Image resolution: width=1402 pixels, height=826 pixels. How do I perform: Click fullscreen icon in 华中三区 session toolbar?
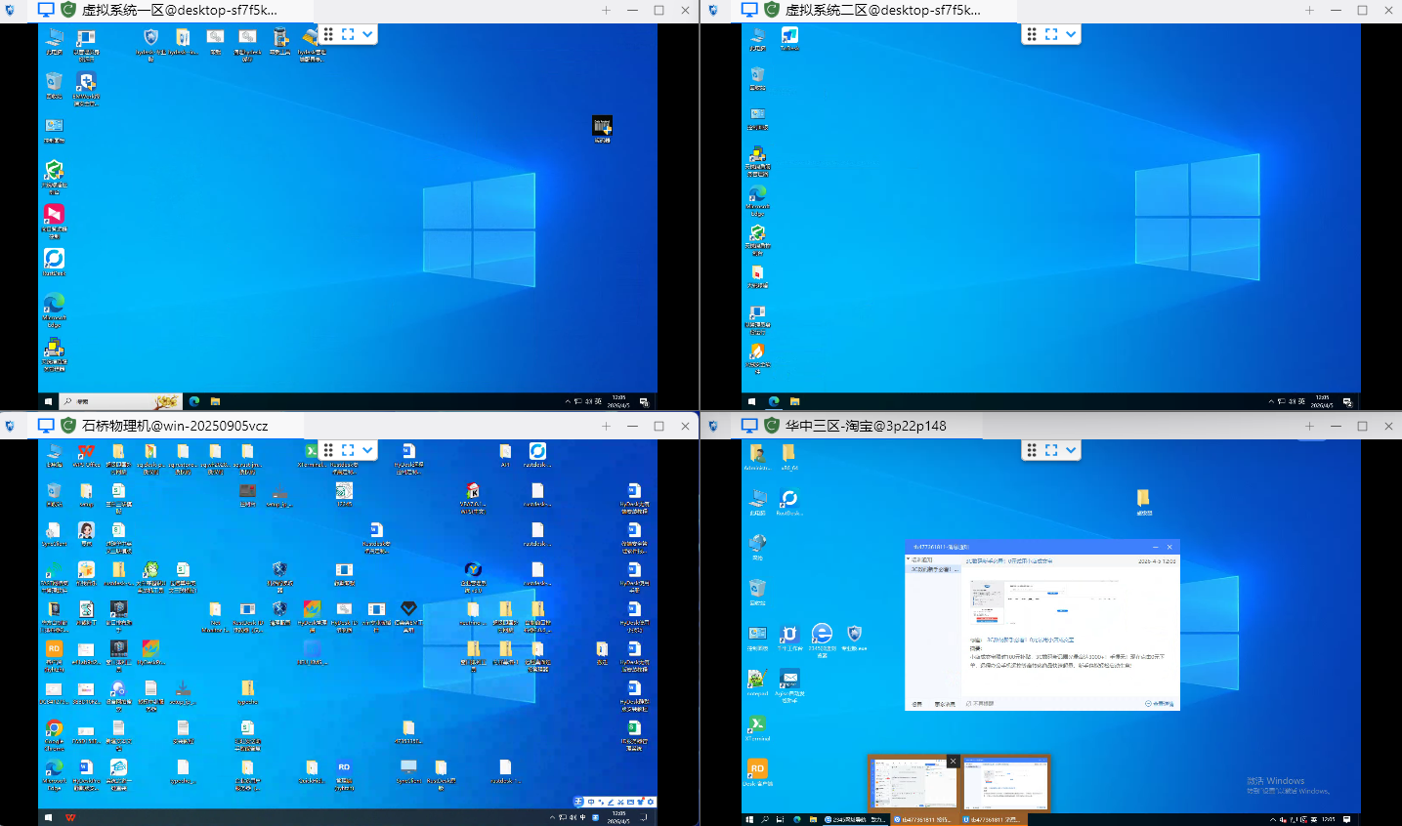coord(1051,450)
